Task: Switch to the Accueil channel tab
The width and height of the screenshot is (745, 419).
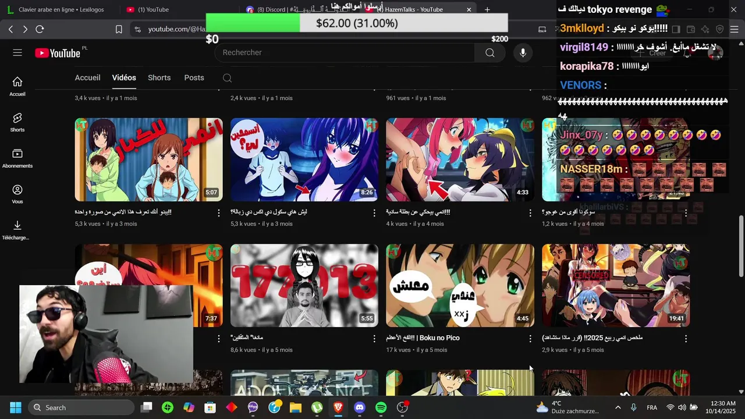Action: click(87, 77)
